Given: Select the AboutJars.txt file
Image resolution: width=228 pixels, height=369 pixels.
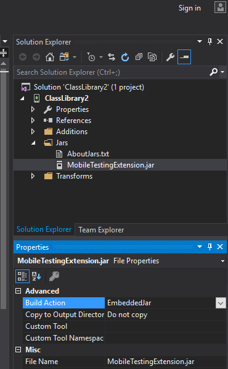Looking at the screenshot, I should tap(88, 154).
